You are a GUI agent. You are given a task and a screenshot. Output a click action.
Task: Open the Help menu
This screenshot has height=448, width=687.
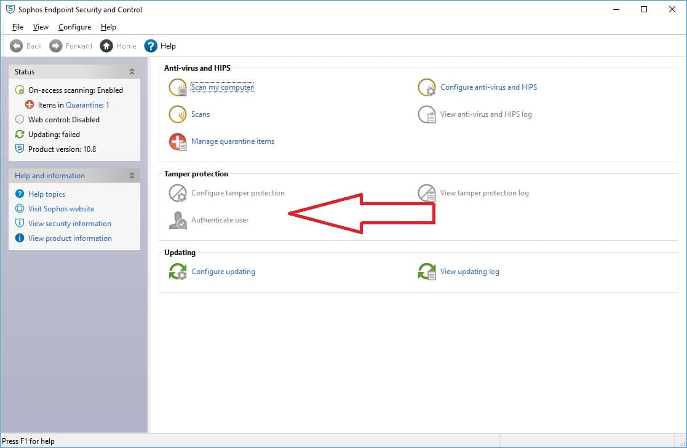(108, 26)
